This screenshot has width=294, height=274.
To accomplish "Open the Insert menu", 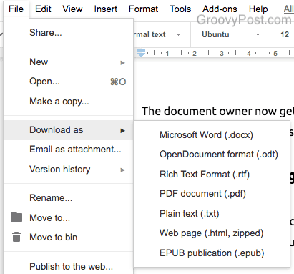I will point(106,9).
